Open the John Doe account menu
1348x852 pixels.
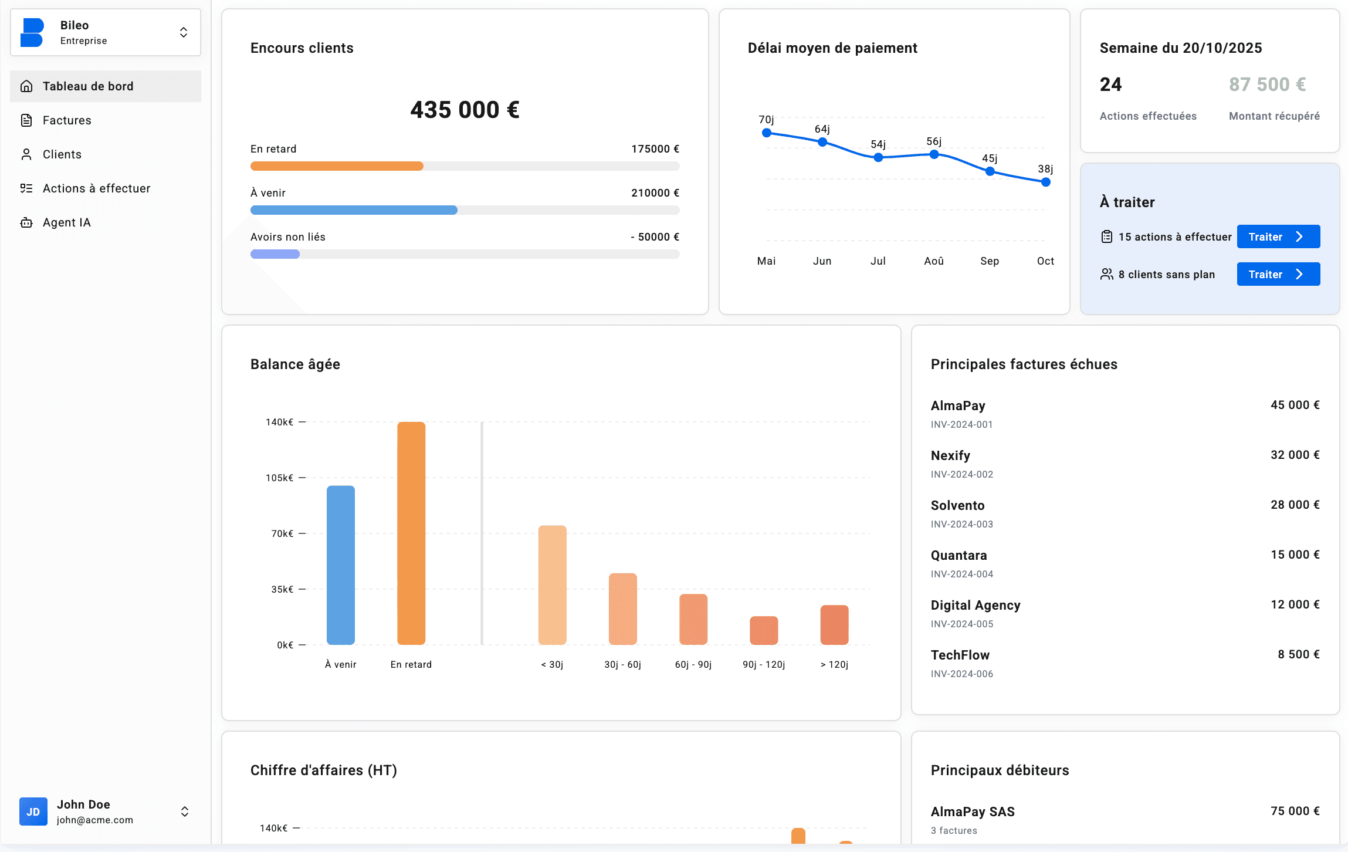[184, 812]
